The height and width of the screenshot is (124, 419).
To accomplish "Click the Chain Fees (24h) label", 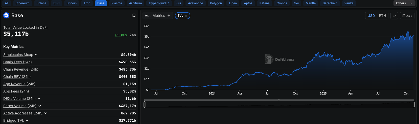I will click(x=17, y=62).
